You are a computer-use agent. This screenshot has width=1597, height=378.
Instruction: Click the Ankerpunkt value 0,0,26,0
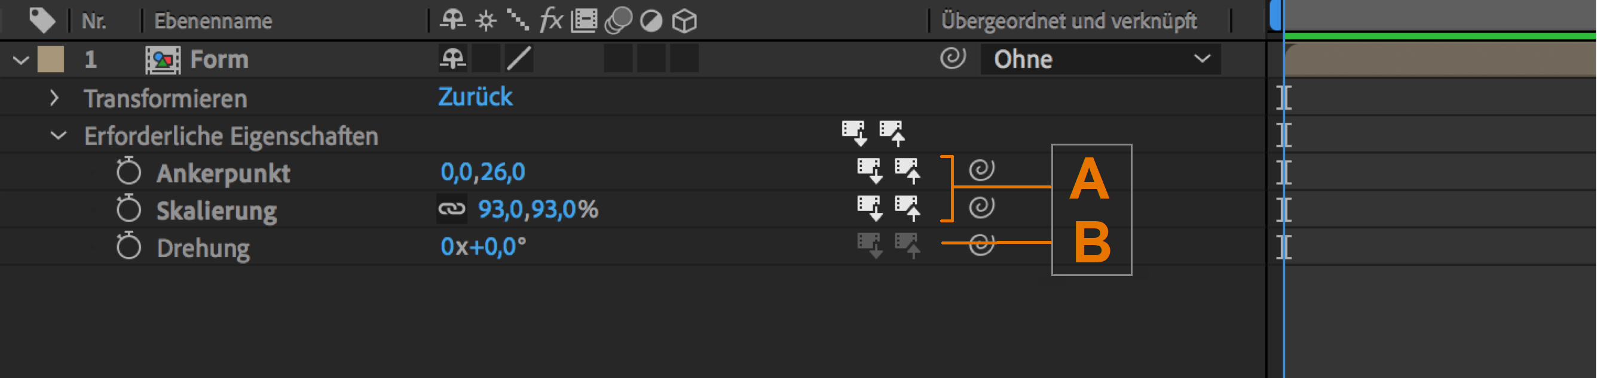482,171
